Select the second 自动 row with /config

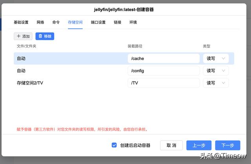pyautogui.click(x=124, y=71)
